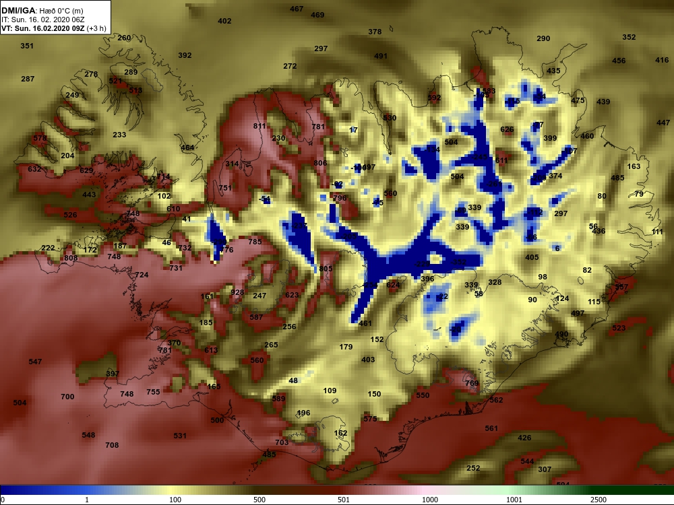Screen dimensions: 674x505
Task: Click the map value '260'
Action: [x=124, y=38]
